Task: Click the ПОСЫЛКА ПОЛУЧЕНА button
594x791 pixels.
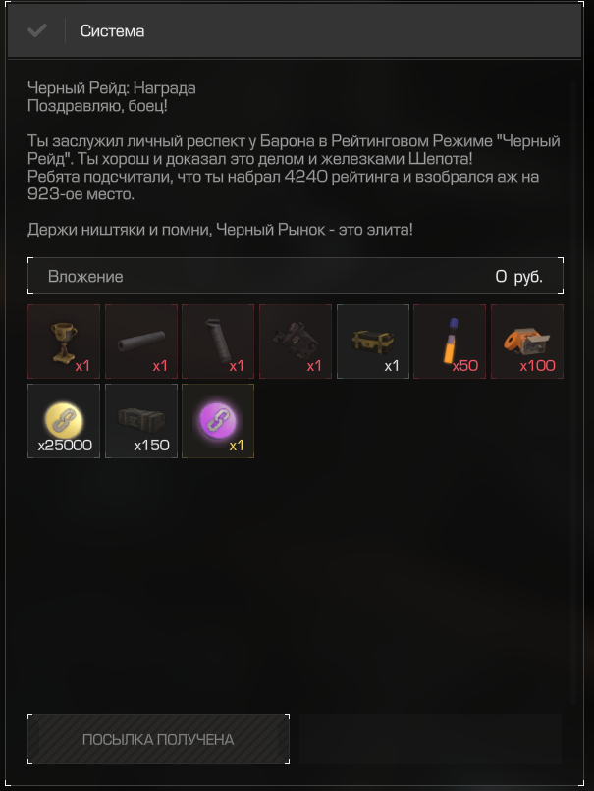Action: tap(158, 739)
